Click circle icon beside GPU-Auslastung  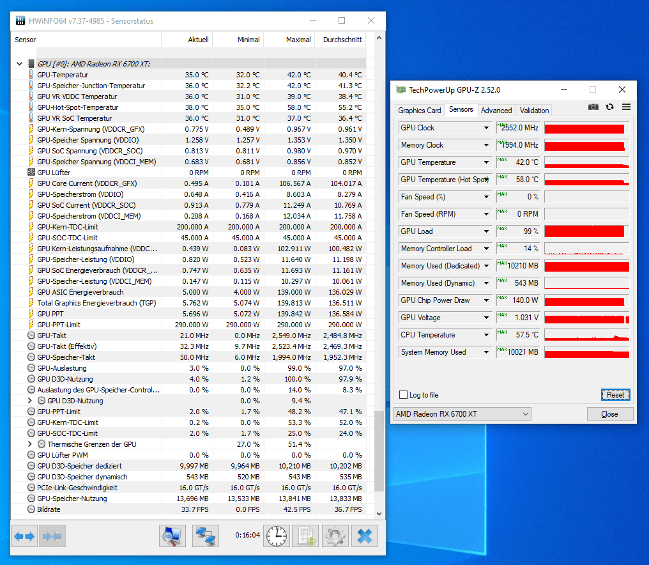coord(31,368)
